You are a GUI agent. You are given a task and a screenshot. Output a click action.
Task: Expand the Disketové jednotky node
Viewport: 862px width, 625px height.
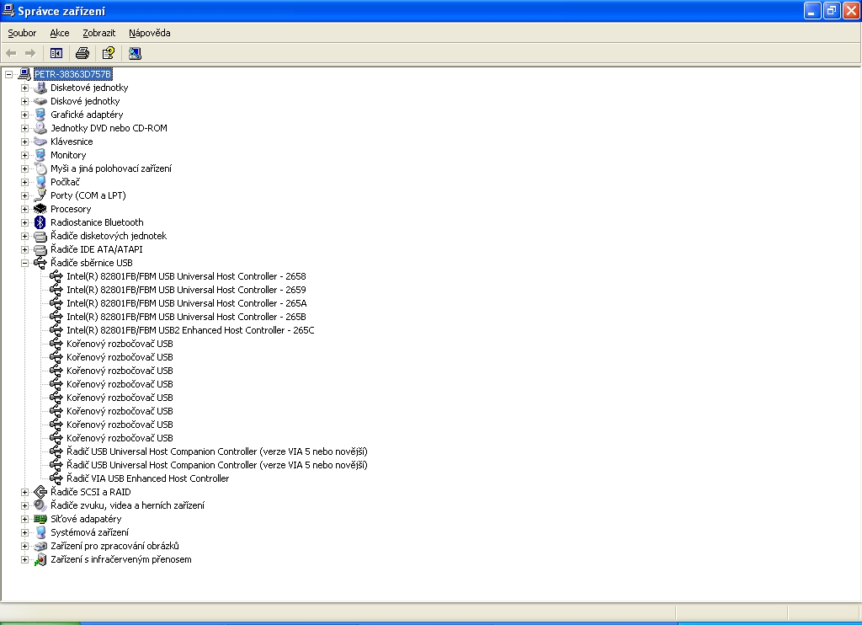click(x=24, y=88)
